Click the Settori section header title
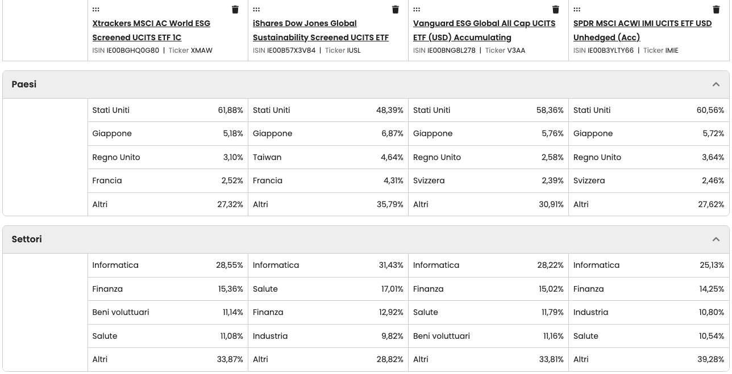The width and height of the screenshot is (732, 374). [27, 239]
